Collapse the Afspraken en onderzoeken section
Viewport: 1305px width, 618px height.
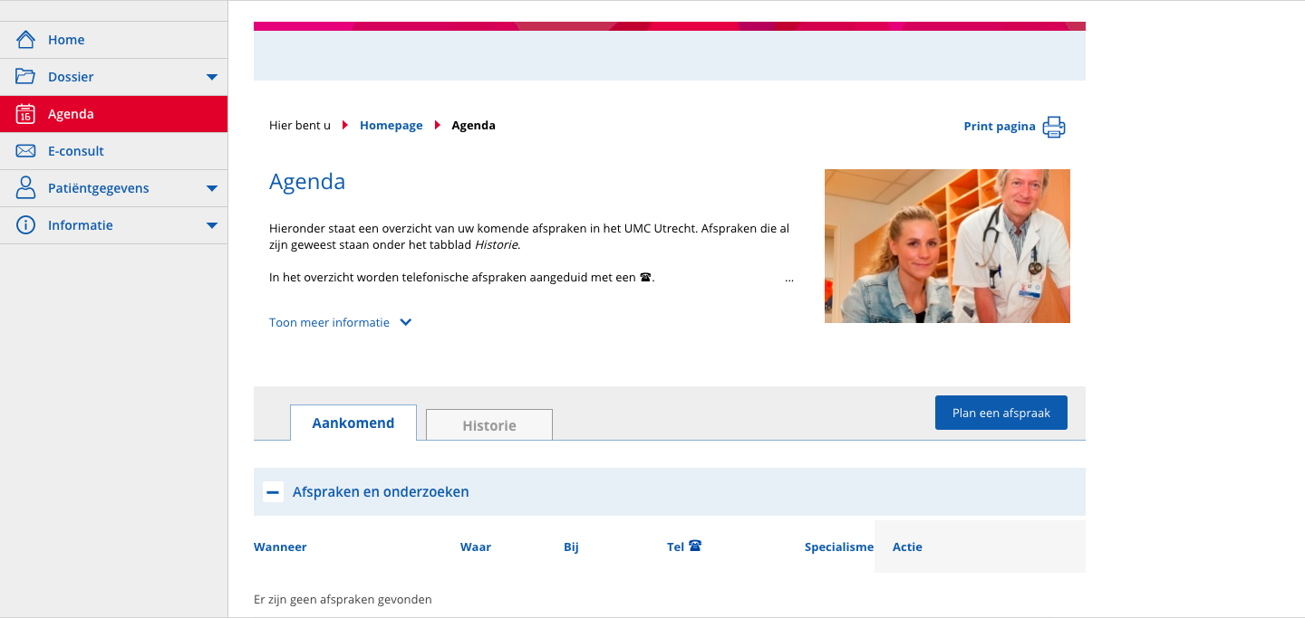(273, 492)
